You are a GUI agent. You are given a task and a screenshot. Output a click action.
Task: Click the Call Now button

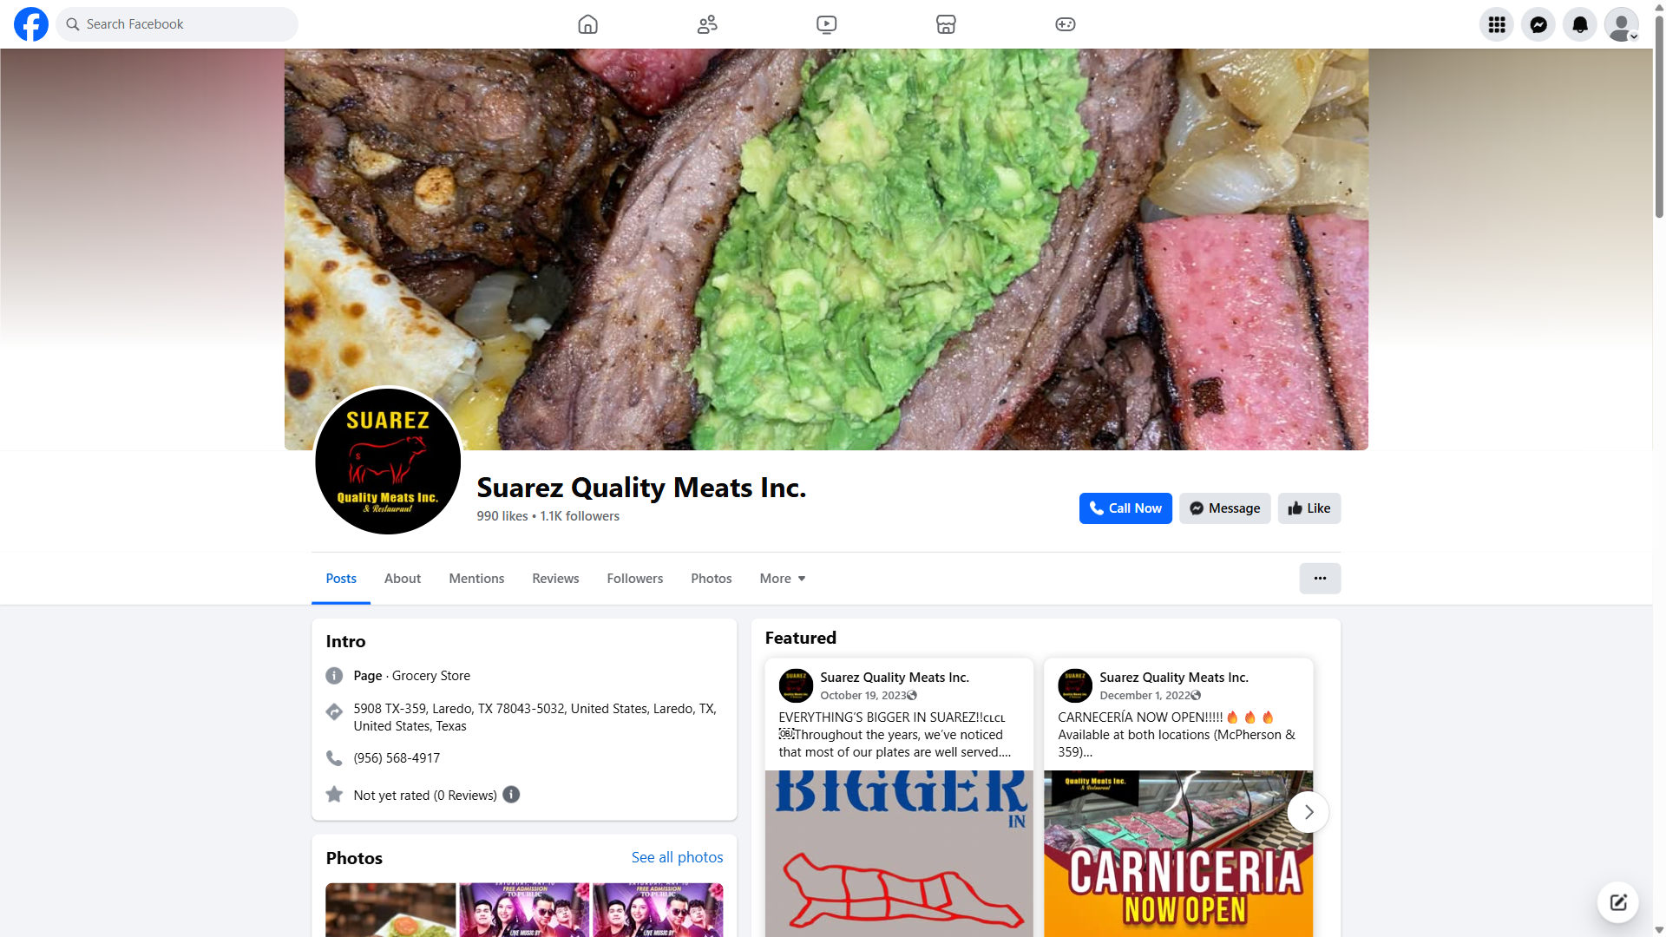point(1125,508)
